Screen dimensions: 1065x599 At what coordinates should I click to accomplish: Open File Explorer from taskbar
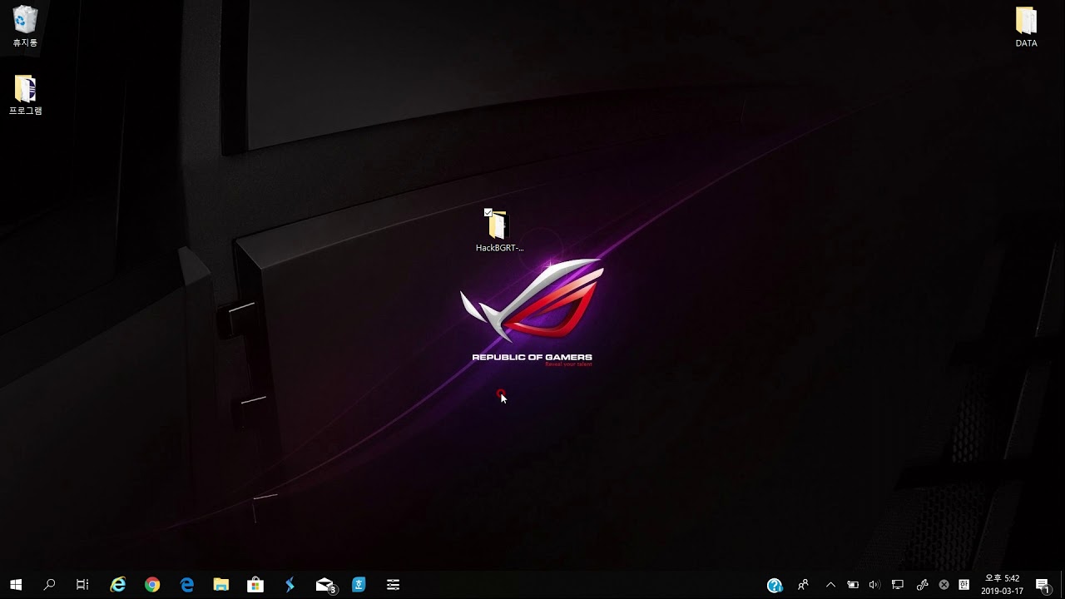point(220,585)
